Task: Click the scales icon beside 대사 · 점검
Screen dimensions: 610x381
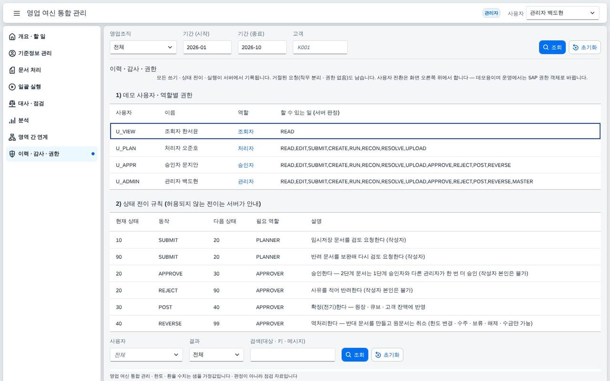Action: 12,103
